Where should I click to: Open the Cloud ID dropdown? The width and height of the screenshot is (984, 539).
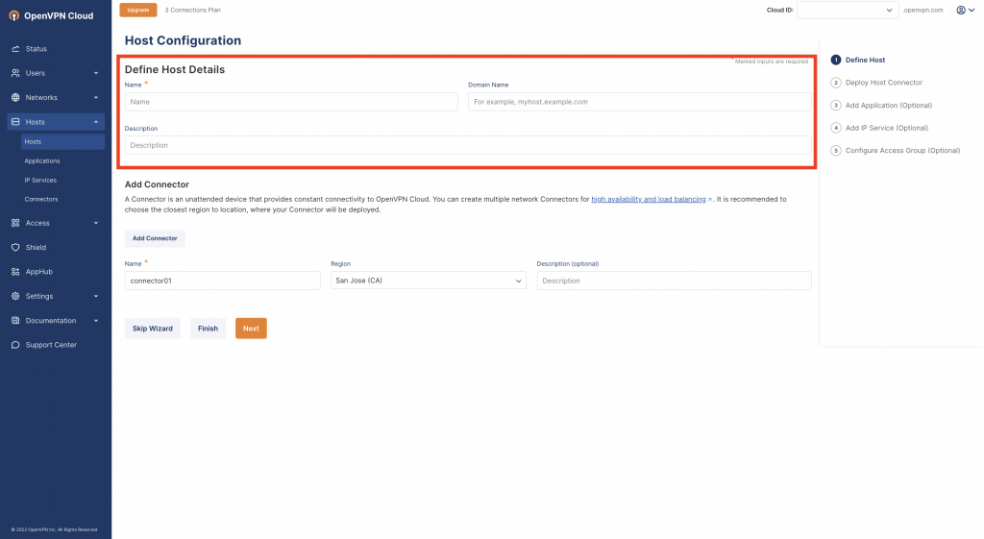(848, 10)
